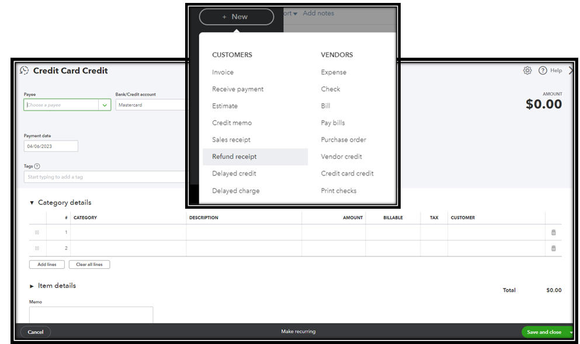Open the Bank/Credit account Mastercard dropdown
580x344 pixels.
click(151, 105)
